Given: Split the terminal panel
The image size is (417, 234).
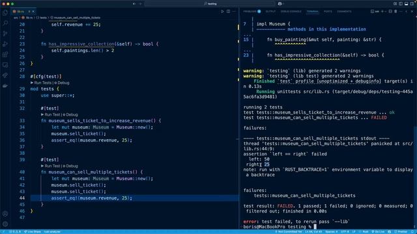Looking at the screenshot, I should tap(390, 12).
